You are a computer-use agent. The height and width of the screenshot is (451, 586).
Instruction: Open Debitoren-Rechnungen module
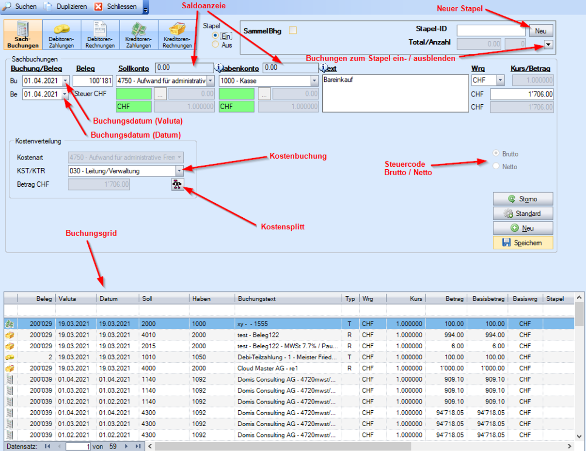pyautogui.click(x=100, y=35)
